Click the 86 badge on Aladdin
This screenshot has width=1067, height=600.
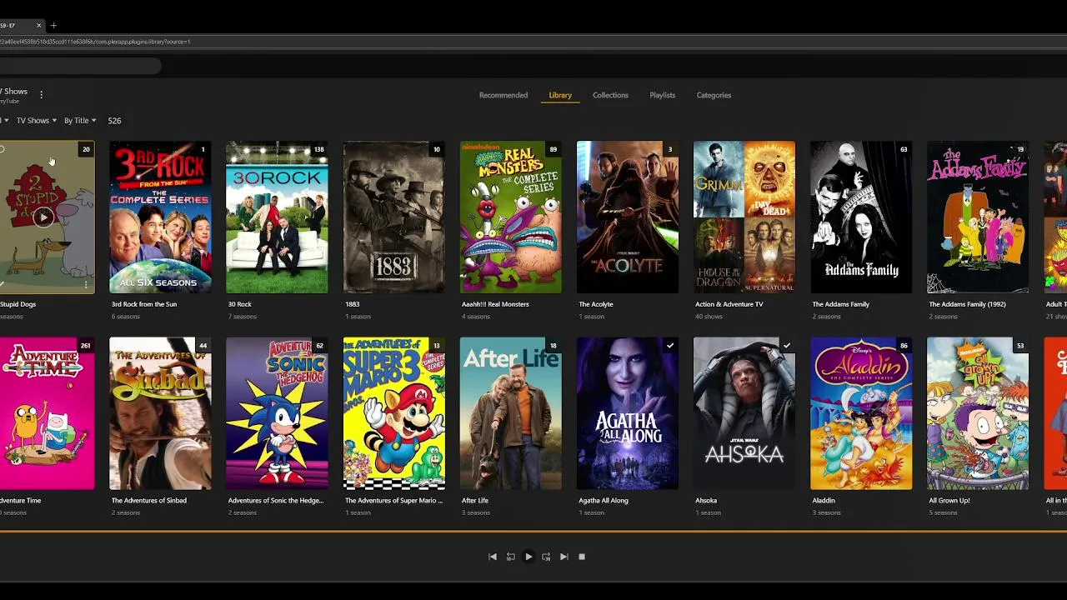[x=904, y=346]
